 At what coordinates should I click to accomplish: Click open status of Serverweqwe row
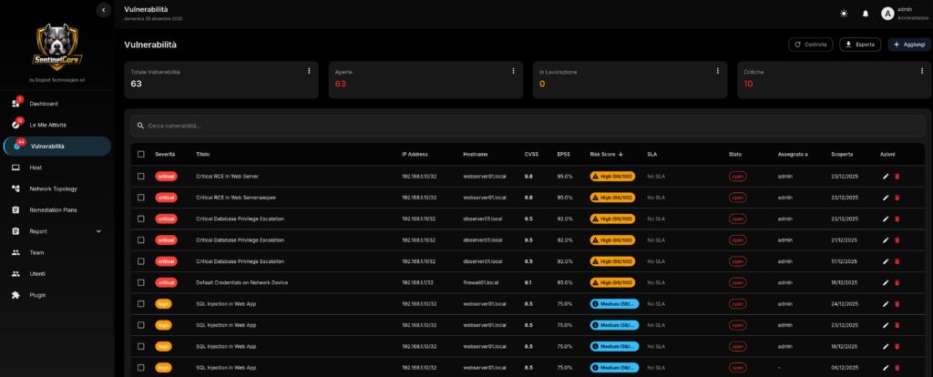coord(737,198)
